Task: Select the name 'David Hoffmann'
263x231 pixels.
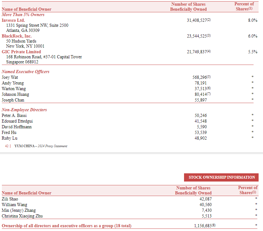Action: click(17, 127)
